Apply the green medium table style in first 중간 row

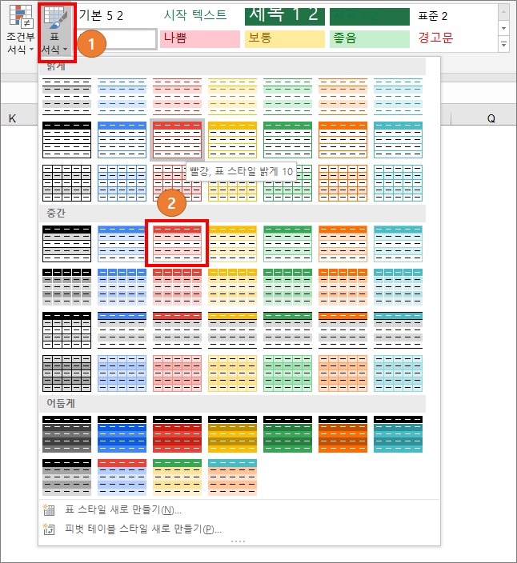(287, 244)
